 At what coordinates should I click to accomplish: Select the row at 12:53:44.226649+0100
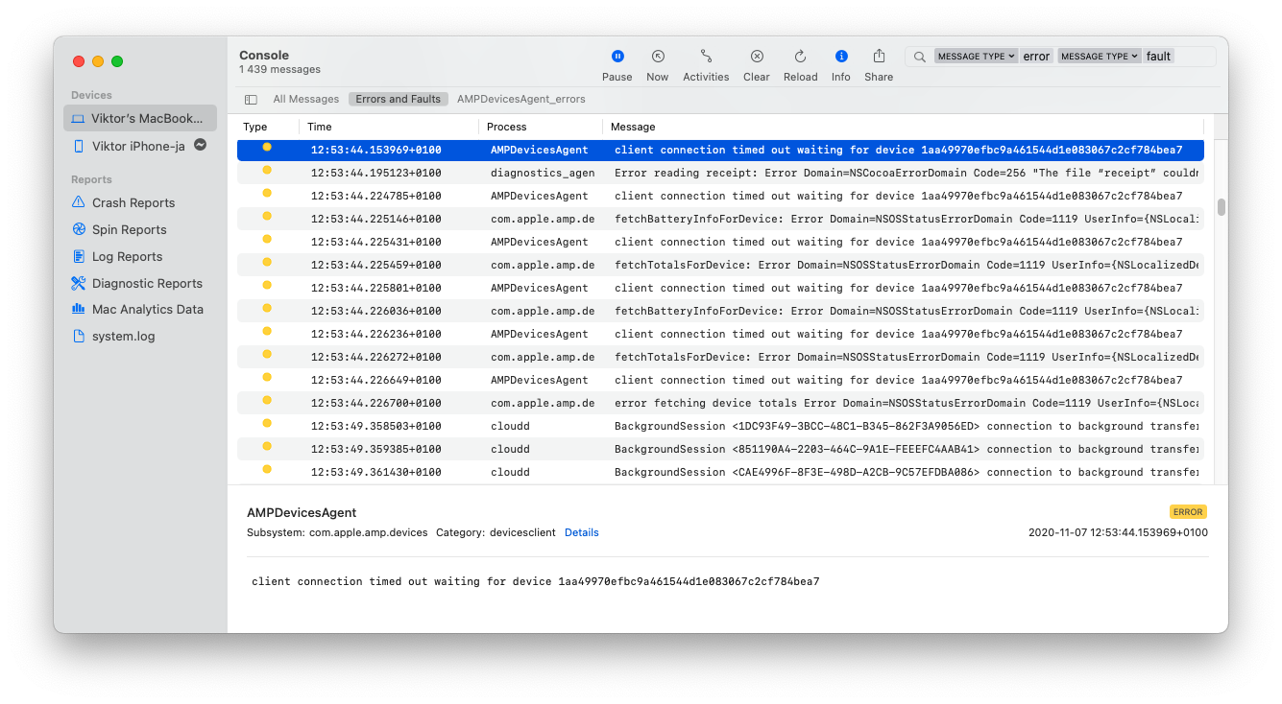click(x=720, y=380)
